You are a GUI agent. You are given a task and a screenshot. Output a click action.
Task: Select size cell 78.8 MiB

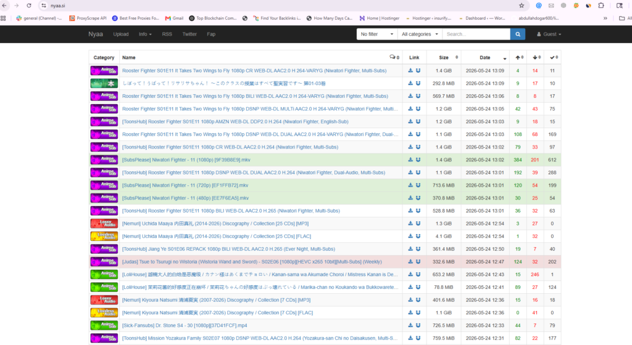tap(443, 287)
